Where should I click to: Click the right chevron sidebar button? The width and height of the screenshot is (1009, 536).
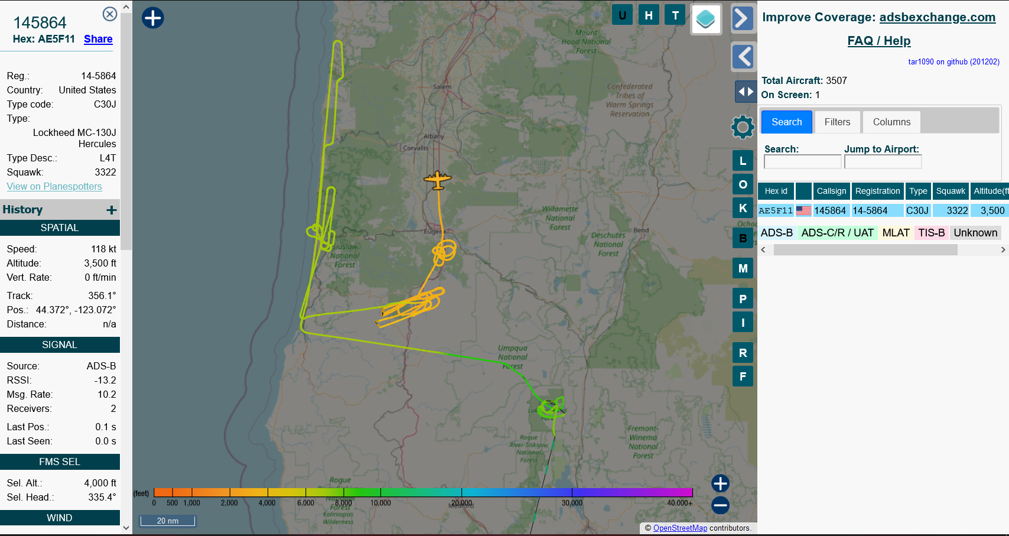[743, 18]
